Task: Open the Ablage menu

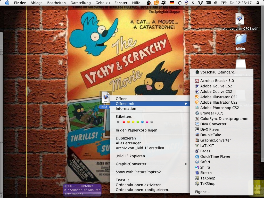Action: tap(36, 3)
